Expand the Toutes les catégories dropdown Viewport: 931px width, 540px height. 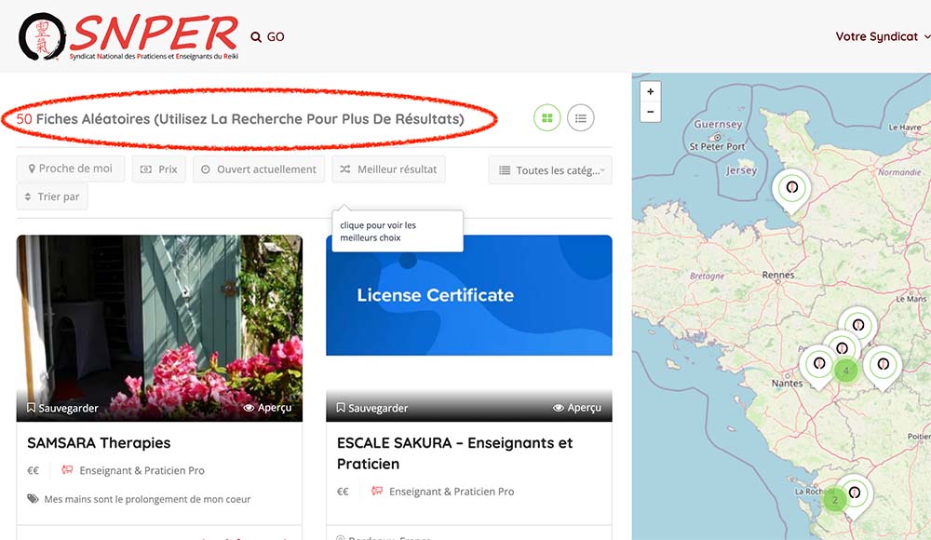coord(550,170)
